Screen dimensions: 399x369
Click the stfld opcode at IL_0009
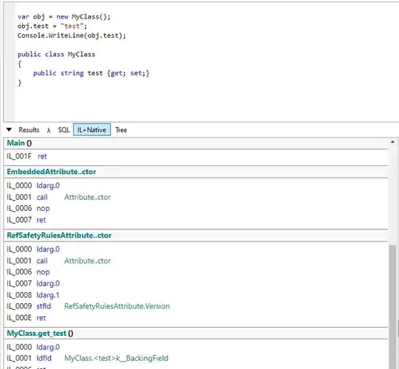pyautogui.click(x=44, y=306)
